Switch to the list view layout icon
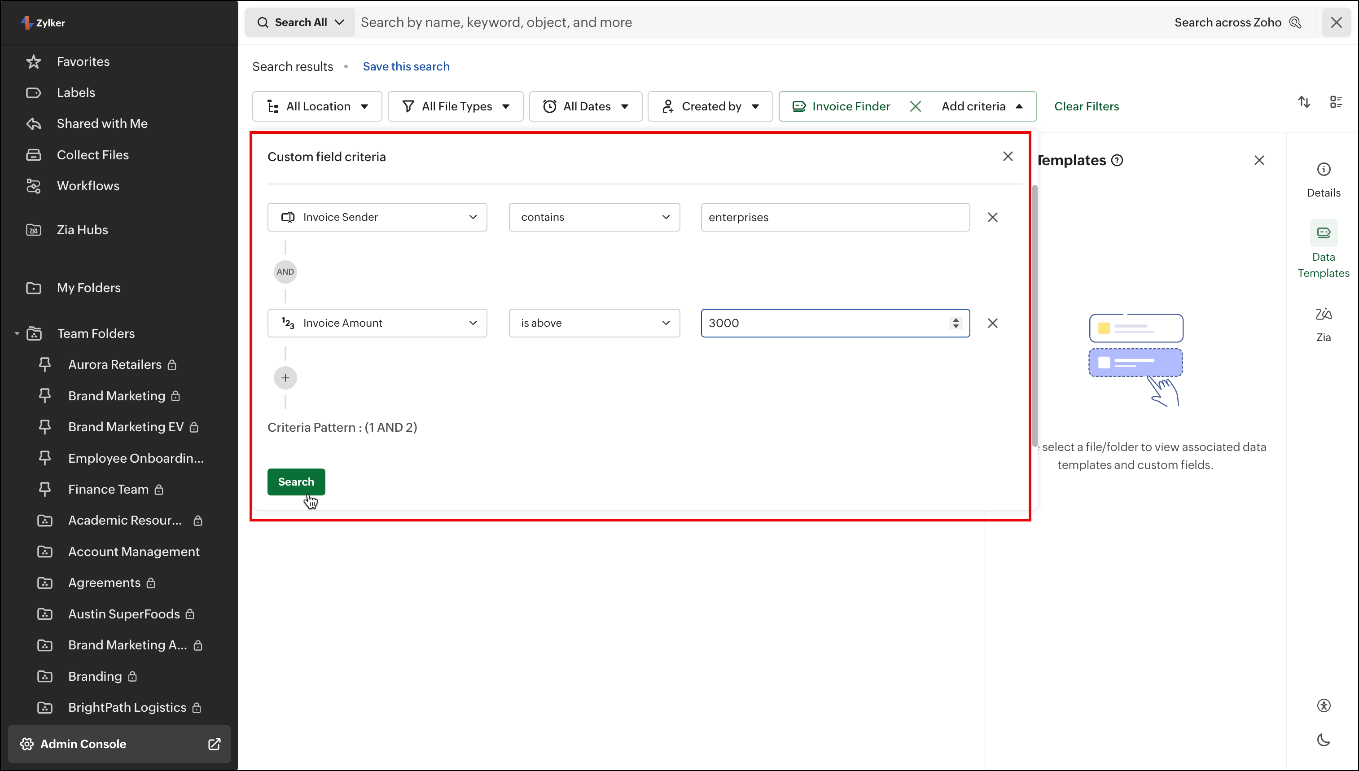The height and width of the screenshot is (771, 1359). tap(1336, 102)
